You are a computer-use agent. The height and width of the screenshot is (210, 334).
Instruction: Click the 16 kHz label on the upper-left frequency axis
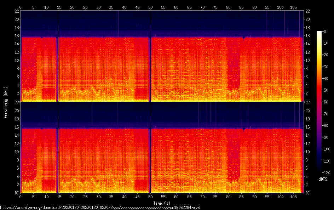click(x=16, y=36)
